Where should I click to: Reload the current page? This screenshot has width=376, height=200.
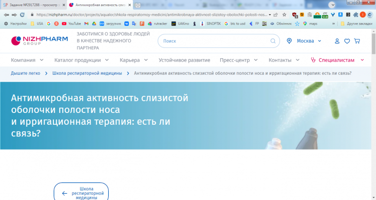(23, 15)
